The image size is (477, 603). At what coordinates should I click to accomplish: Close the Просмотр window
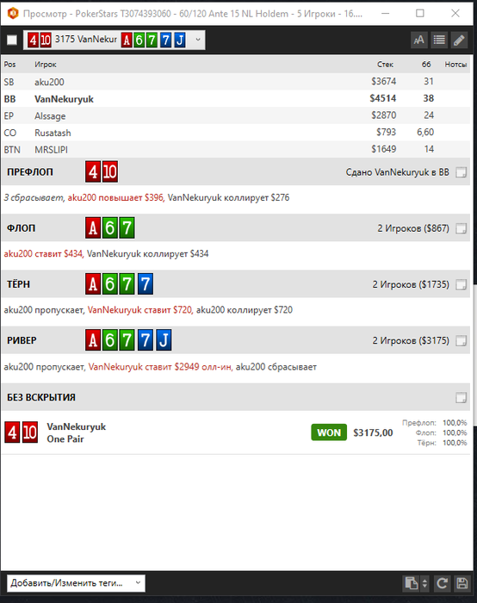[x=455, y=14]
